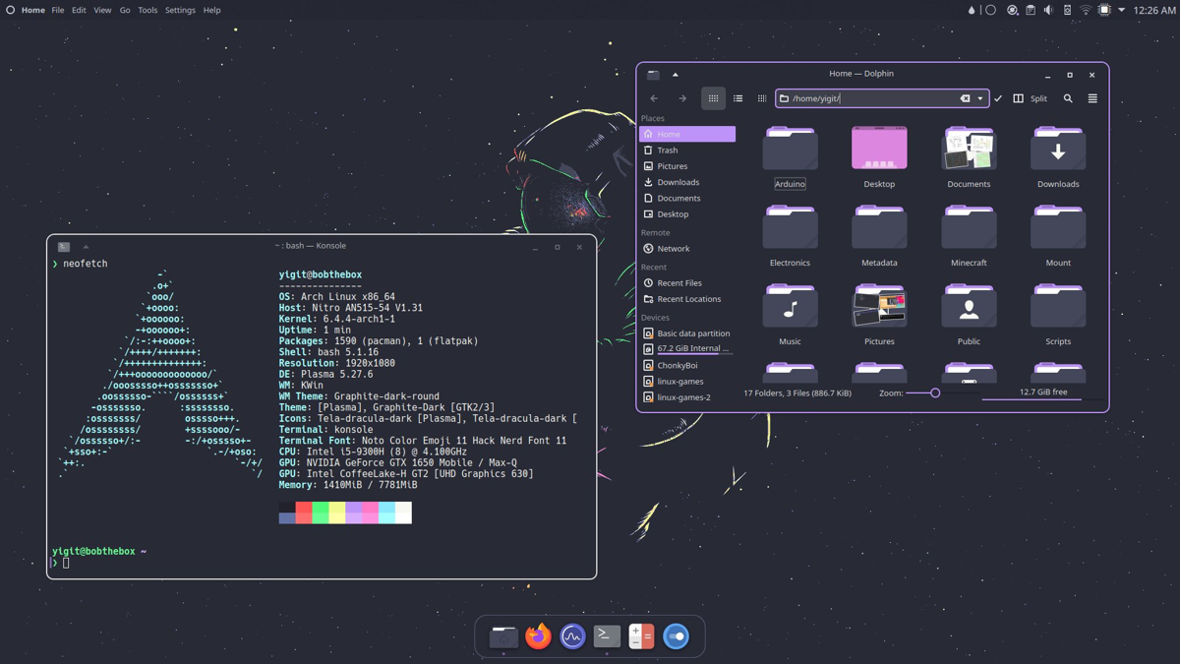Open the Konsole window menu icon
This screenshot has width=1180, height=664.
(x=64, y=247)
